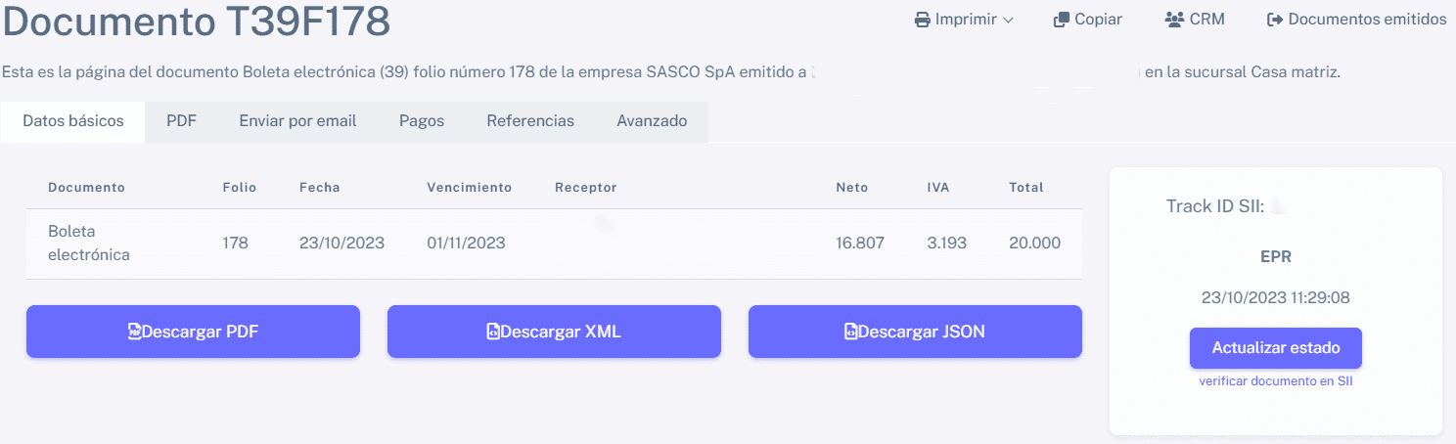The image size is (1456, 444).
Task: Go to the Pagos tab
Action: [422, 121]
